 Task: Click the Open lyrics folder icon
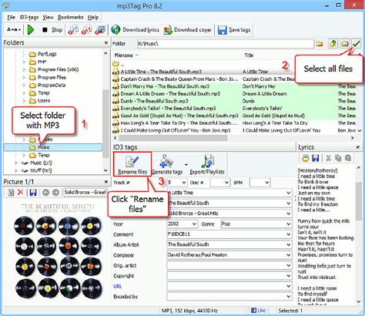click(x=305, y=158)
